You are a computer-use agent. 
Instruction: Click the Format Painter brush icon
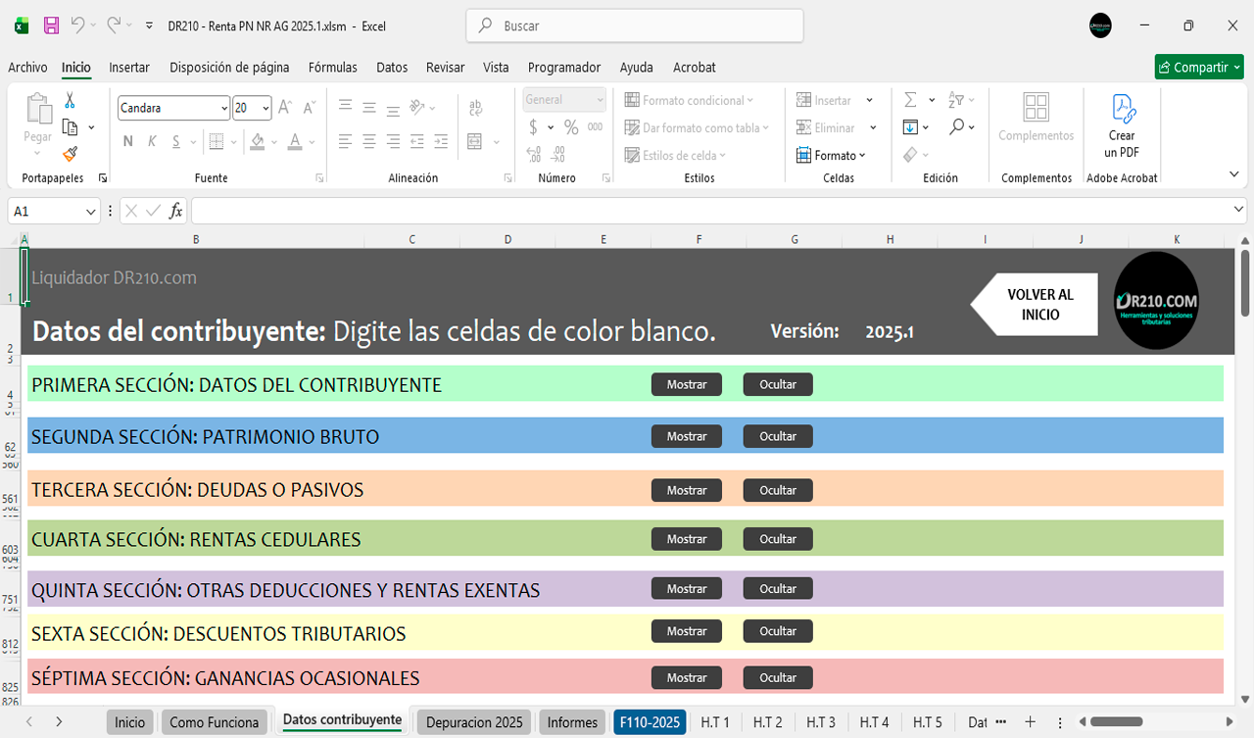click(70, 154)
